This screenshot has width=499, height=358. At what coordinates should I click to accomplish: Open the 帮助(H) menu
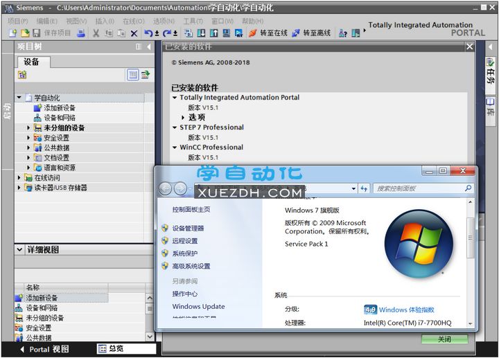click(253, 21)
